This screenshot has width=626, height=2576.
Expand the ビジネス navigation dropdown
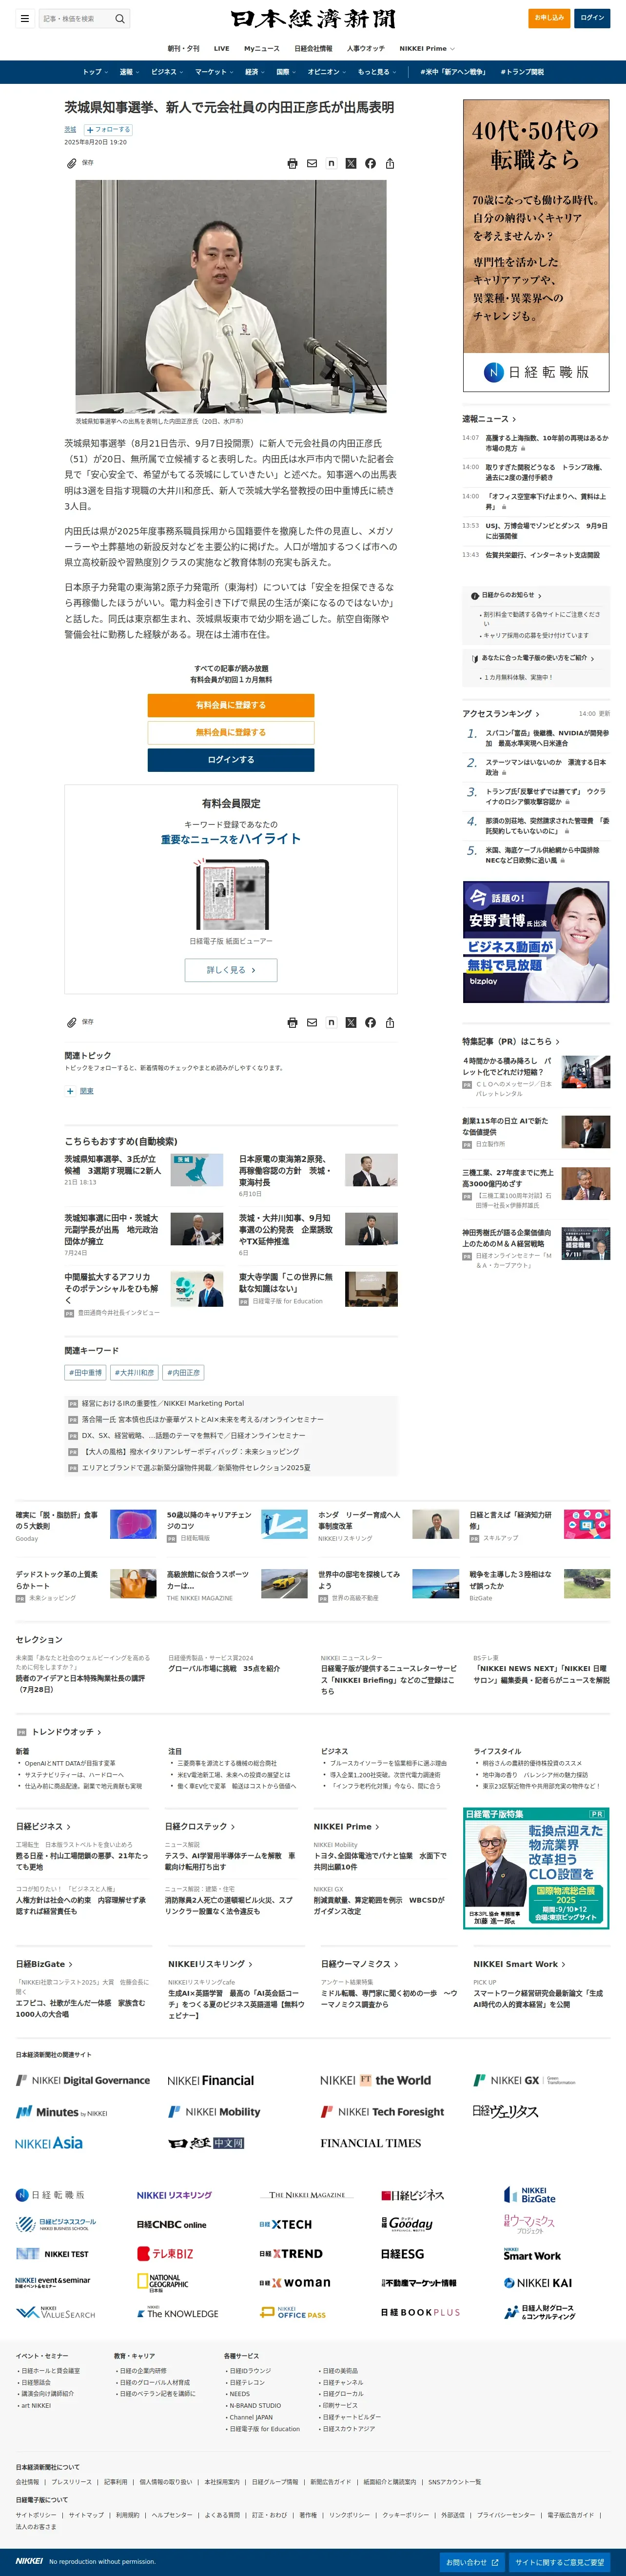click(x=167, y=72)
